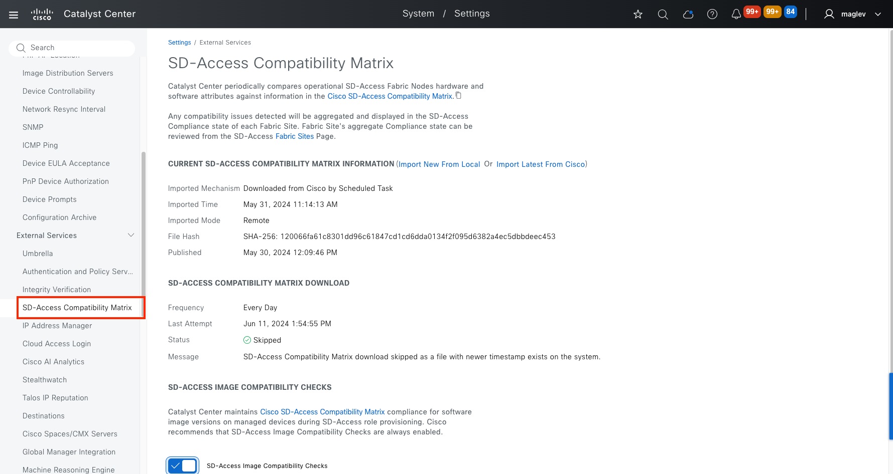Disable SD-Access Image Compatibility Checks
The width and height of the screenshot is (893, 474).
click(182, 465)
